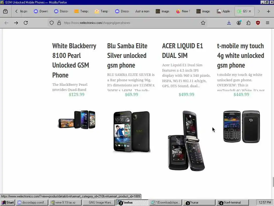Open White Blackberry 8100 Pearl product title
The image size is (274, 206).
coord(74,60)
